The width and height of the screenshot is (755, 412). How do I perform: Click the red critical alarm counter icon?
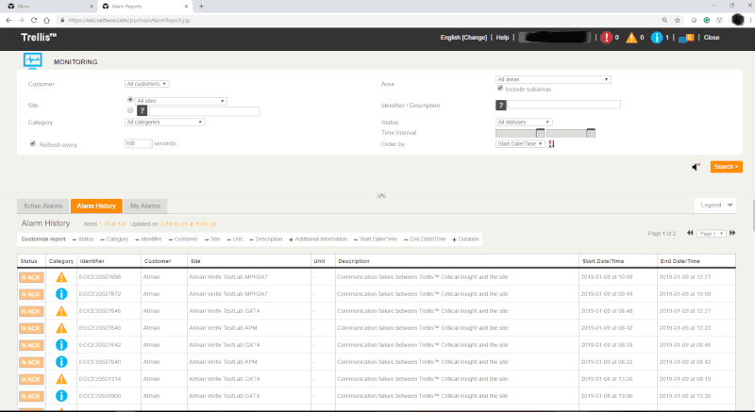coord(607,38)
